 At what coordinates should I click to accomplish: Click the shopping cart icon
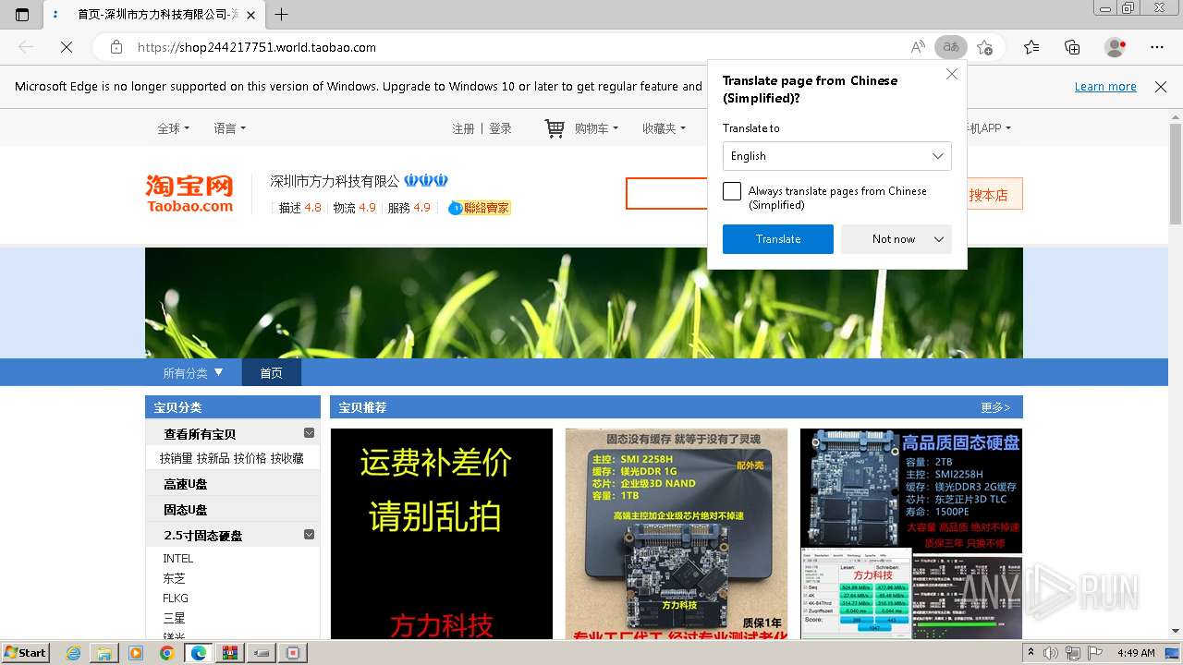click(x=555, y=128)
